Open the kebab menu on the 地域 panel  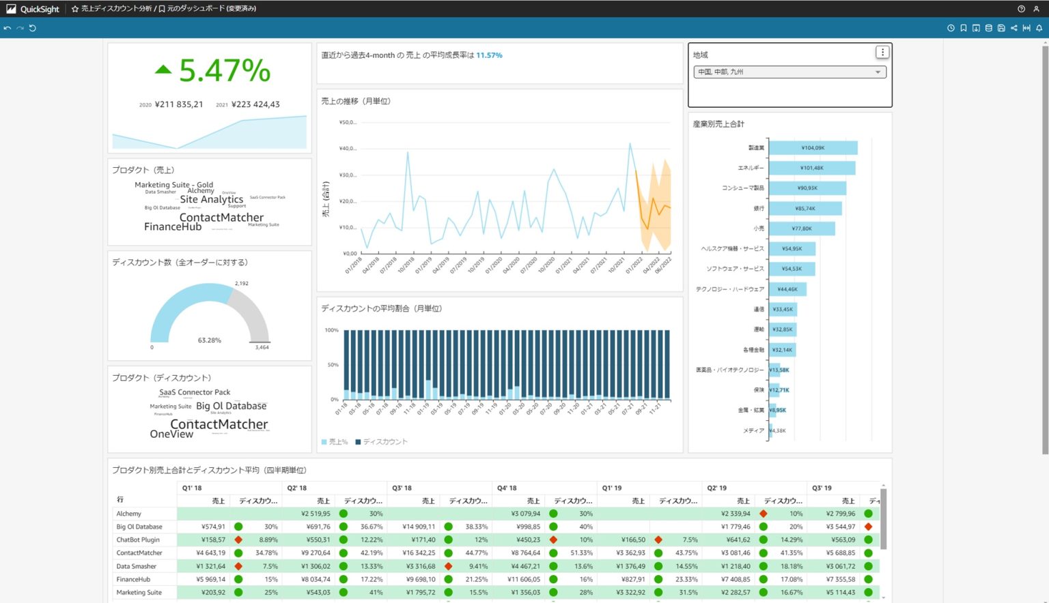pos(882,51)
